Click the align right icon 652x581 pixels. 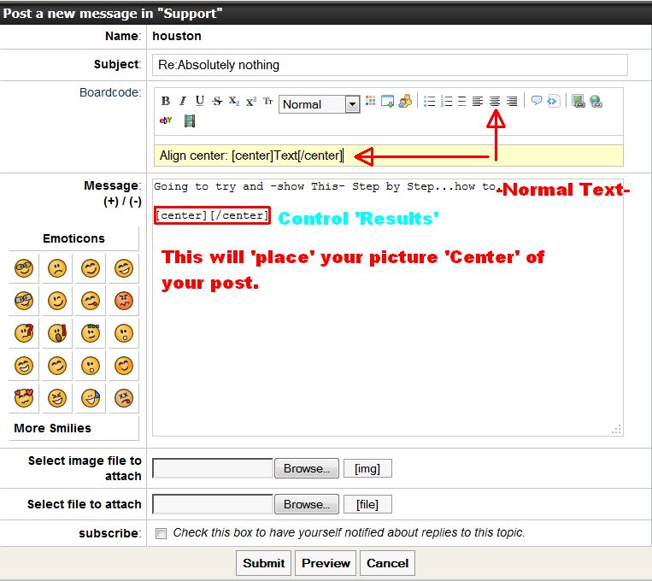tap(512, 101)
